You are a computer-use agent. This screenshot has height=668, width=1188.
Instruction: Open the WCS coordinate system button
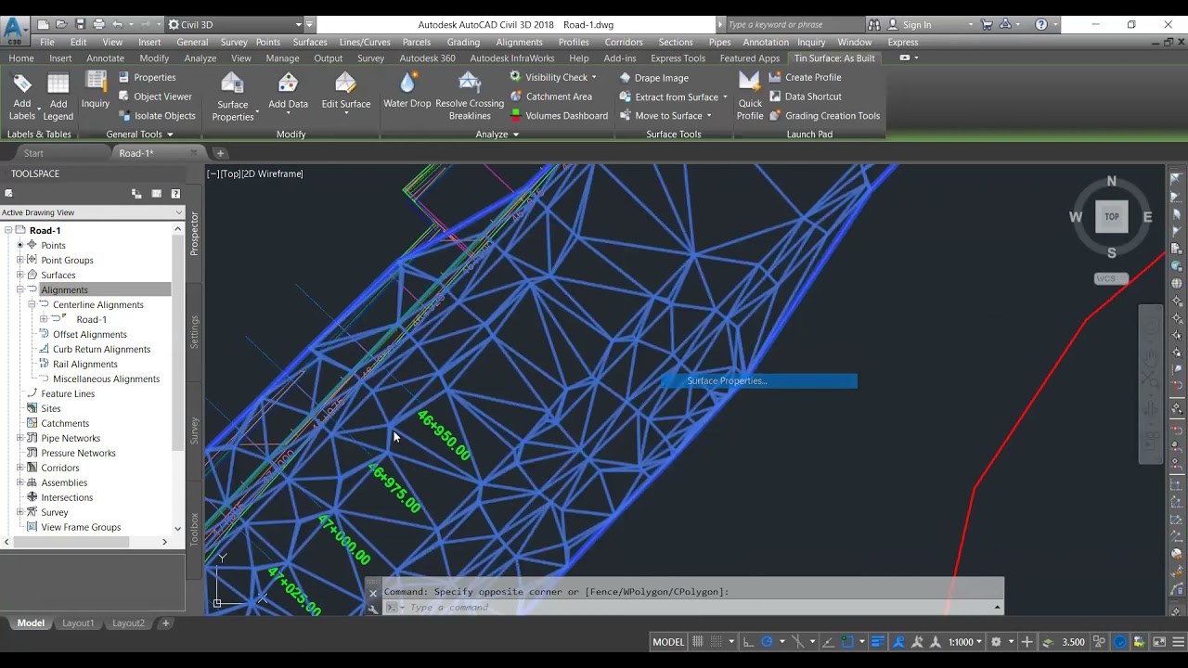coord(1111,278)
